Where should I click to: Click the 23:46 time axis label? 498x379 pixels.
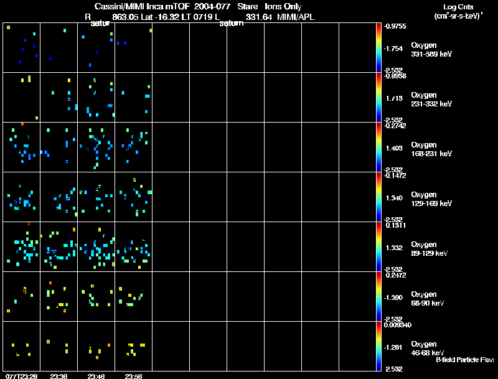(x=96, y=376)
